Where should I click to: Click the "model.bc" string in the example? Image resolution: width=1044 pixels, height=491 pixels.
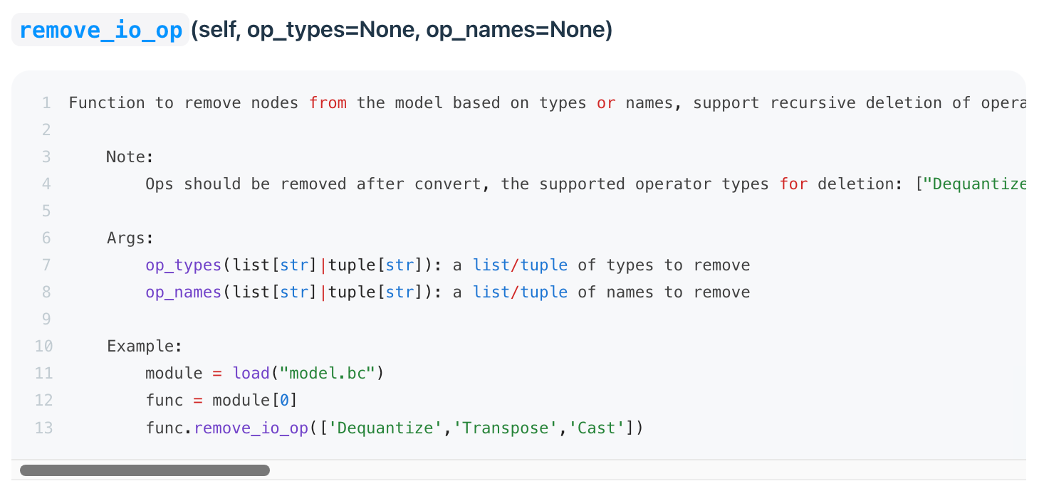pos(328,374)
